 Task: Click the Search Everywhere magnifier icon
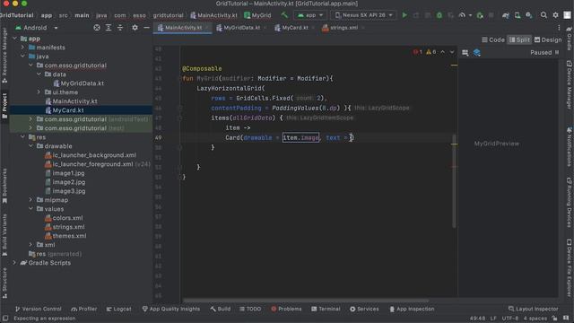tap(544, 15)
